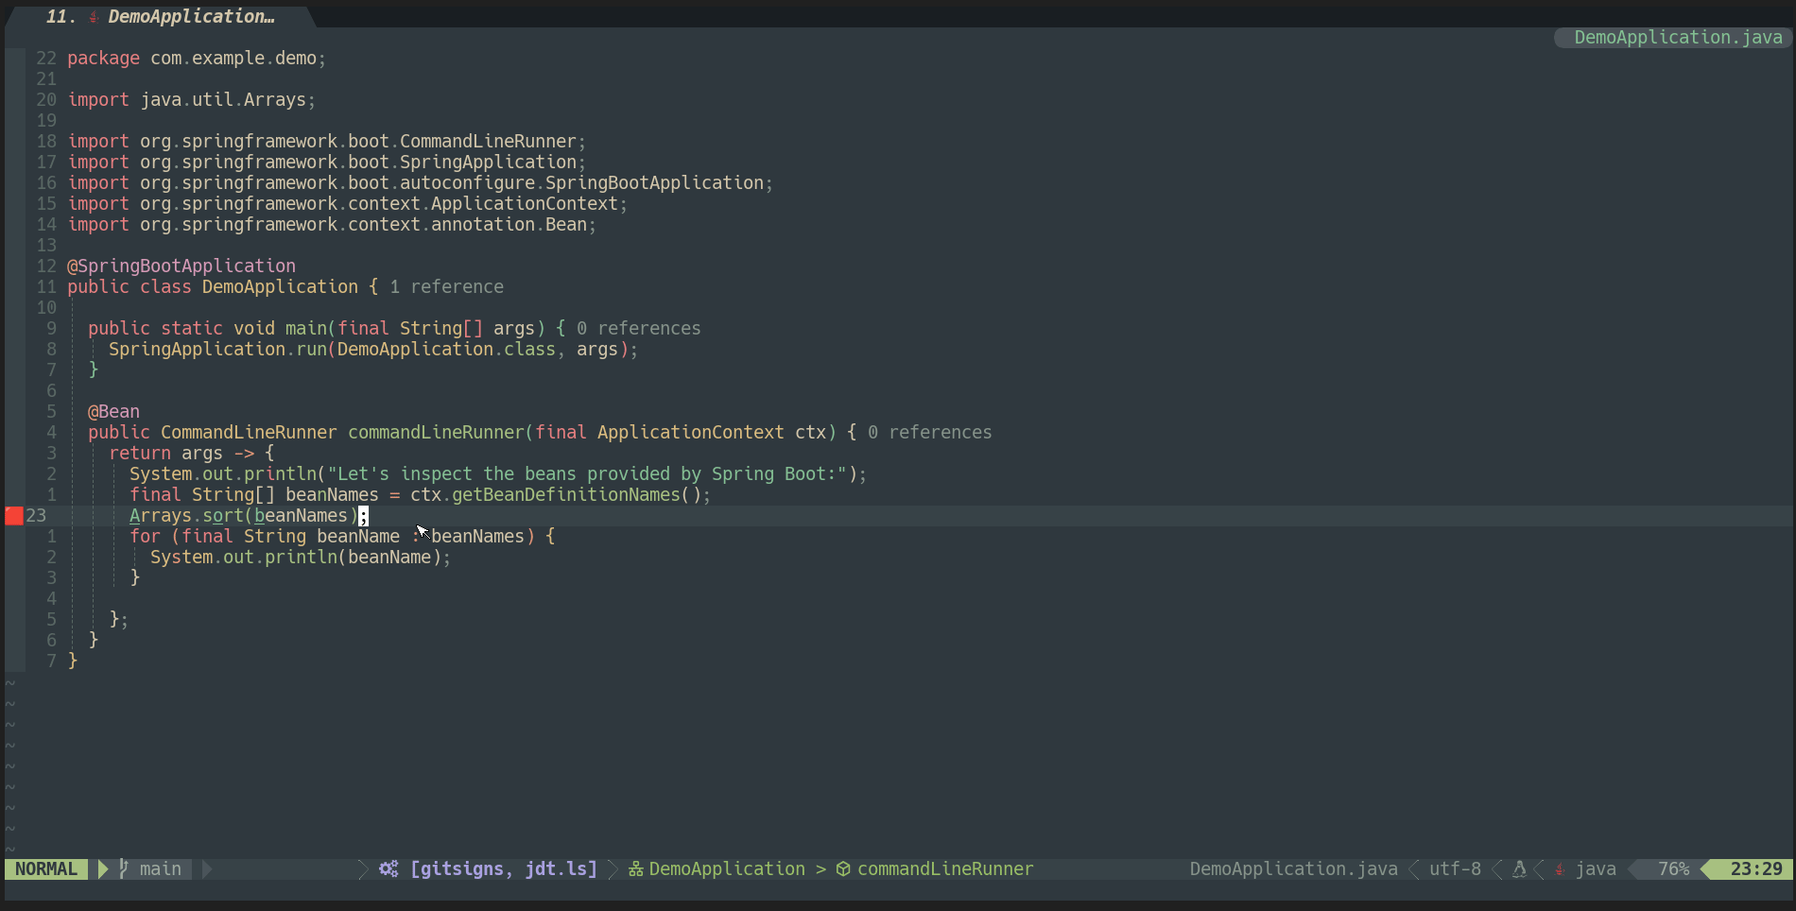This screenshot has height=911, width=1796.
Task: Click the @SpringBootApplication annotation
Action: 181,266
